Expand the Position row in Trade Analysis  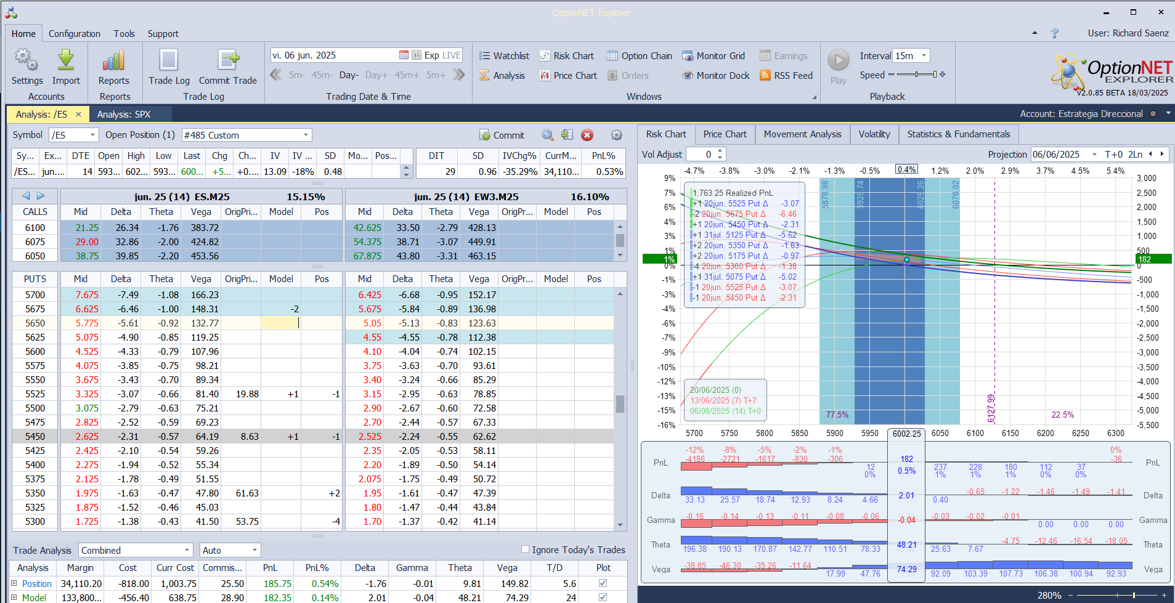[14, 583]
